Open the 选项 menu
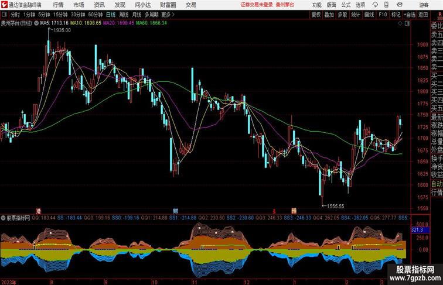Viewport: 443px width, 285px height. pos(360,5)
